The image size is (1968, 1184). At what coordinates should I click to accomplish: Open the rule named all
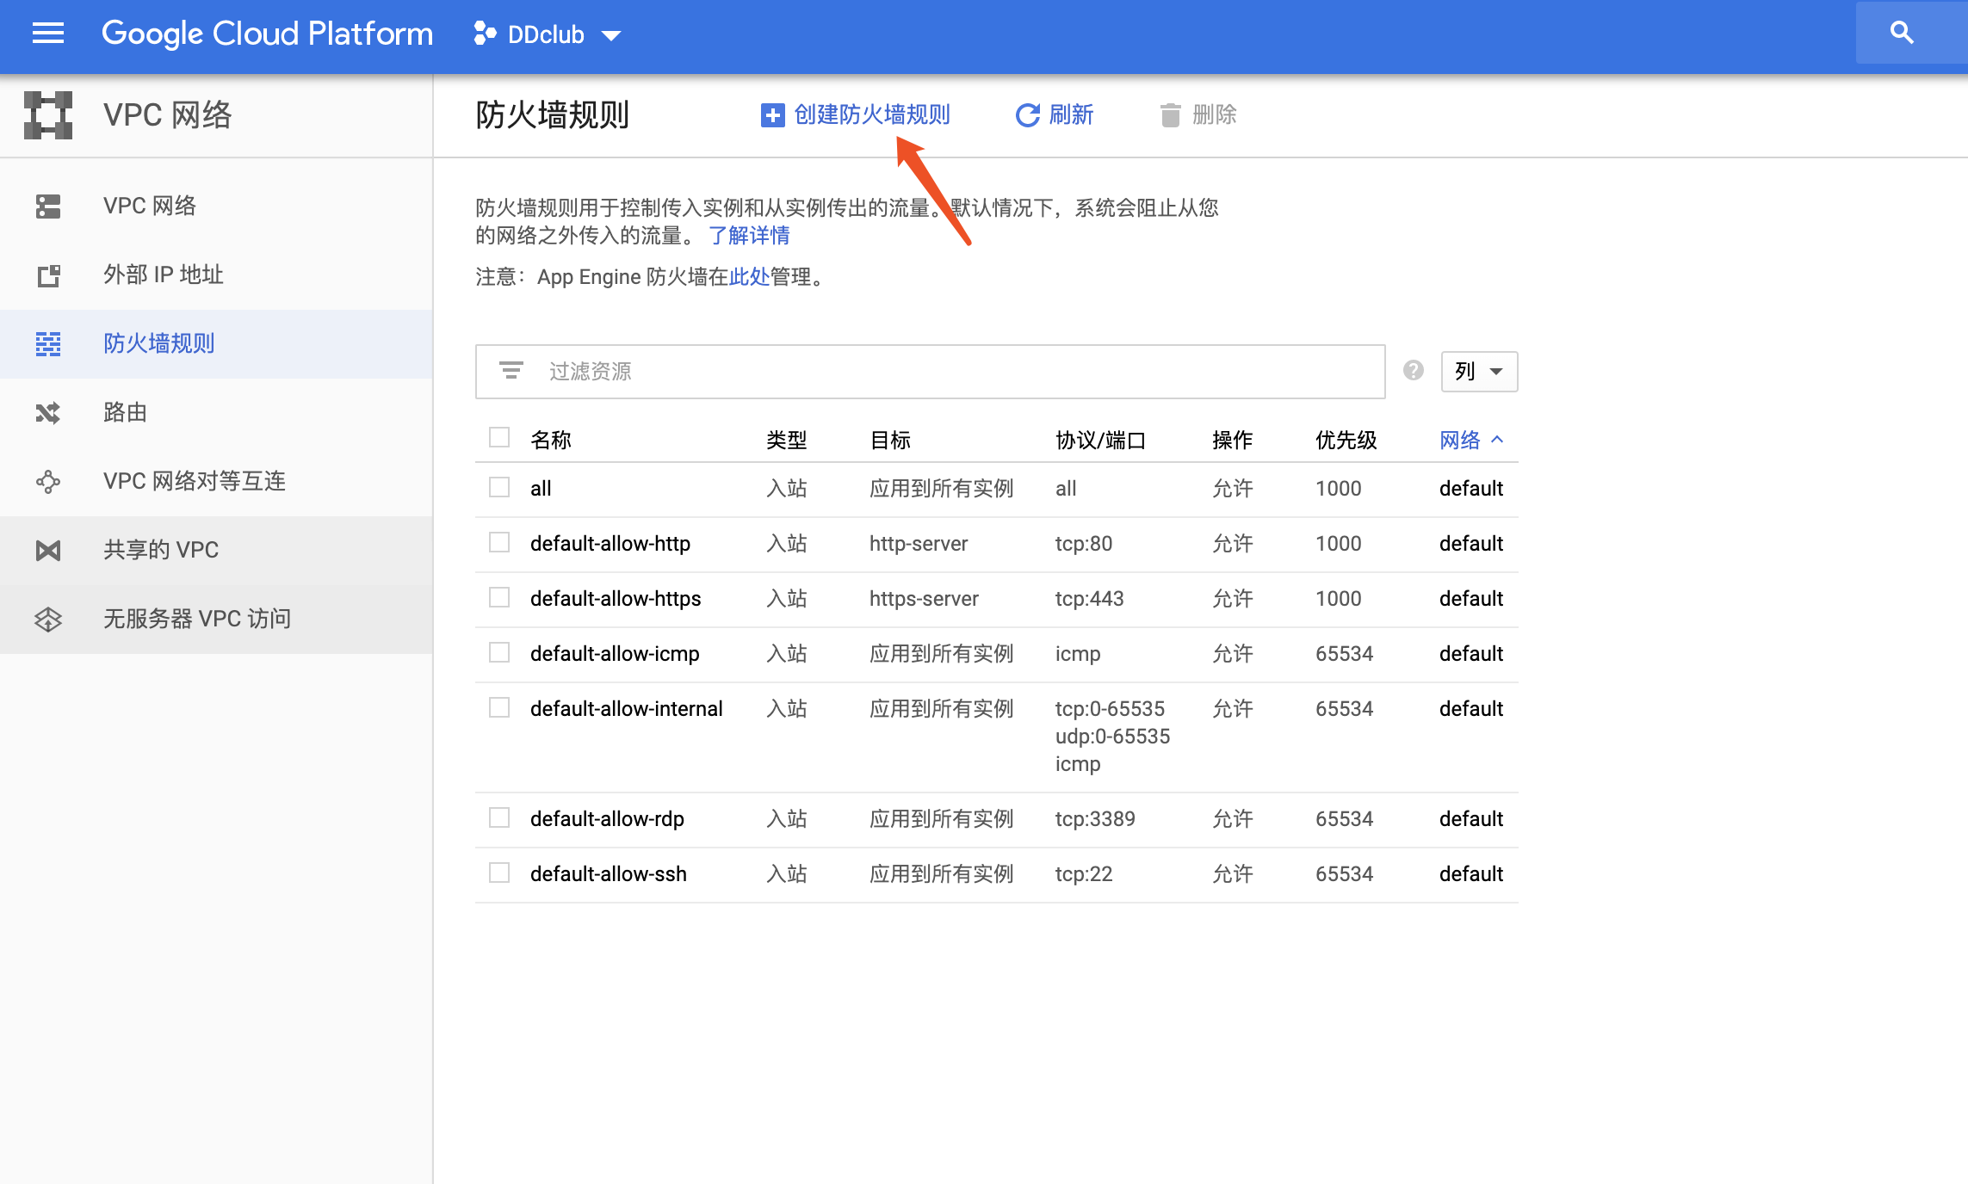pos(541,489)
